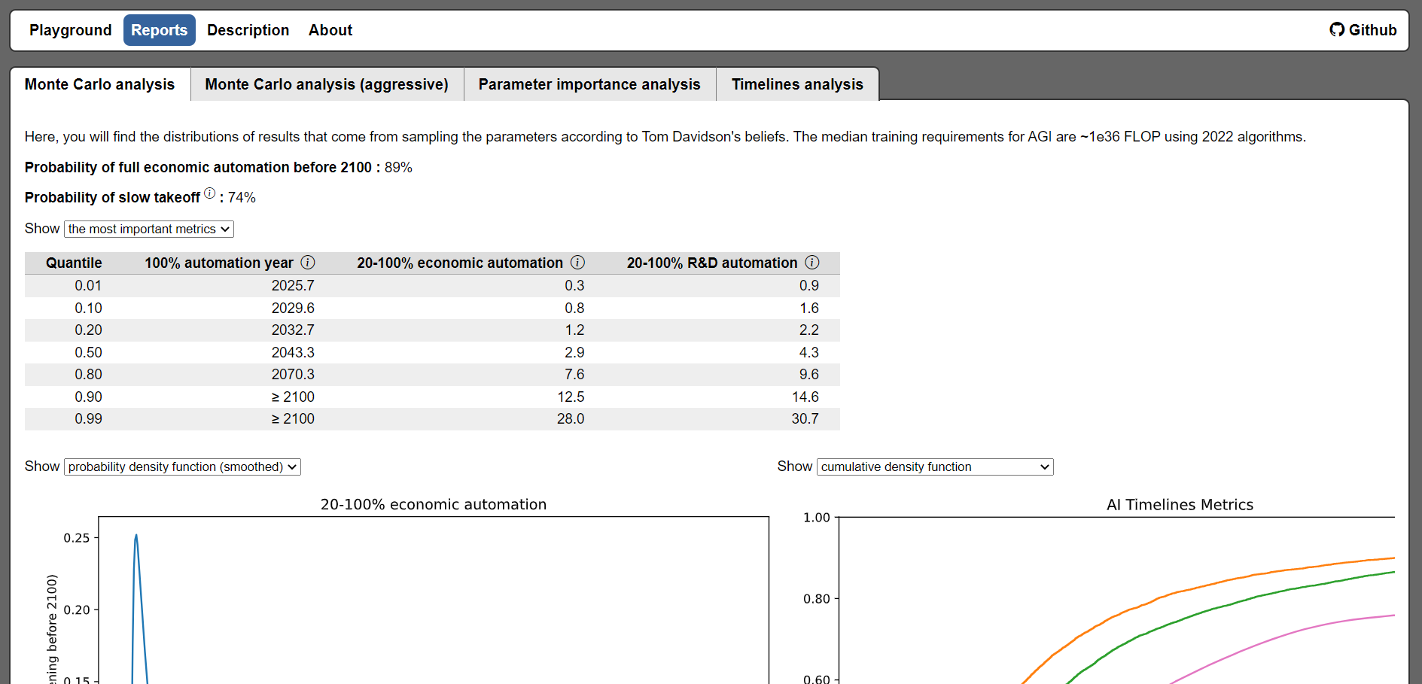This screenshot has height=684, width=1422.
Task: Switch to Monte Carlo analysis (aggressive) tab
Action: point(327,84)
